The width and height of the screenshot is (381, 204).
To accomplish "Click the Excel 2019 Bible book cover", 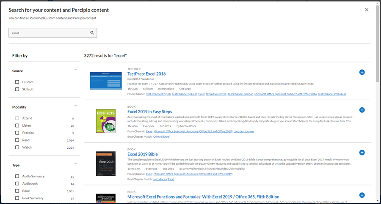I will (106, 163).
